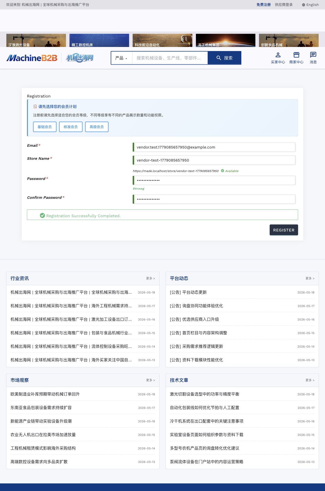Open 激光切割设备选型中的功率与精度平衡
Viewport: 325px width, 491px height.
click(205, 394)
